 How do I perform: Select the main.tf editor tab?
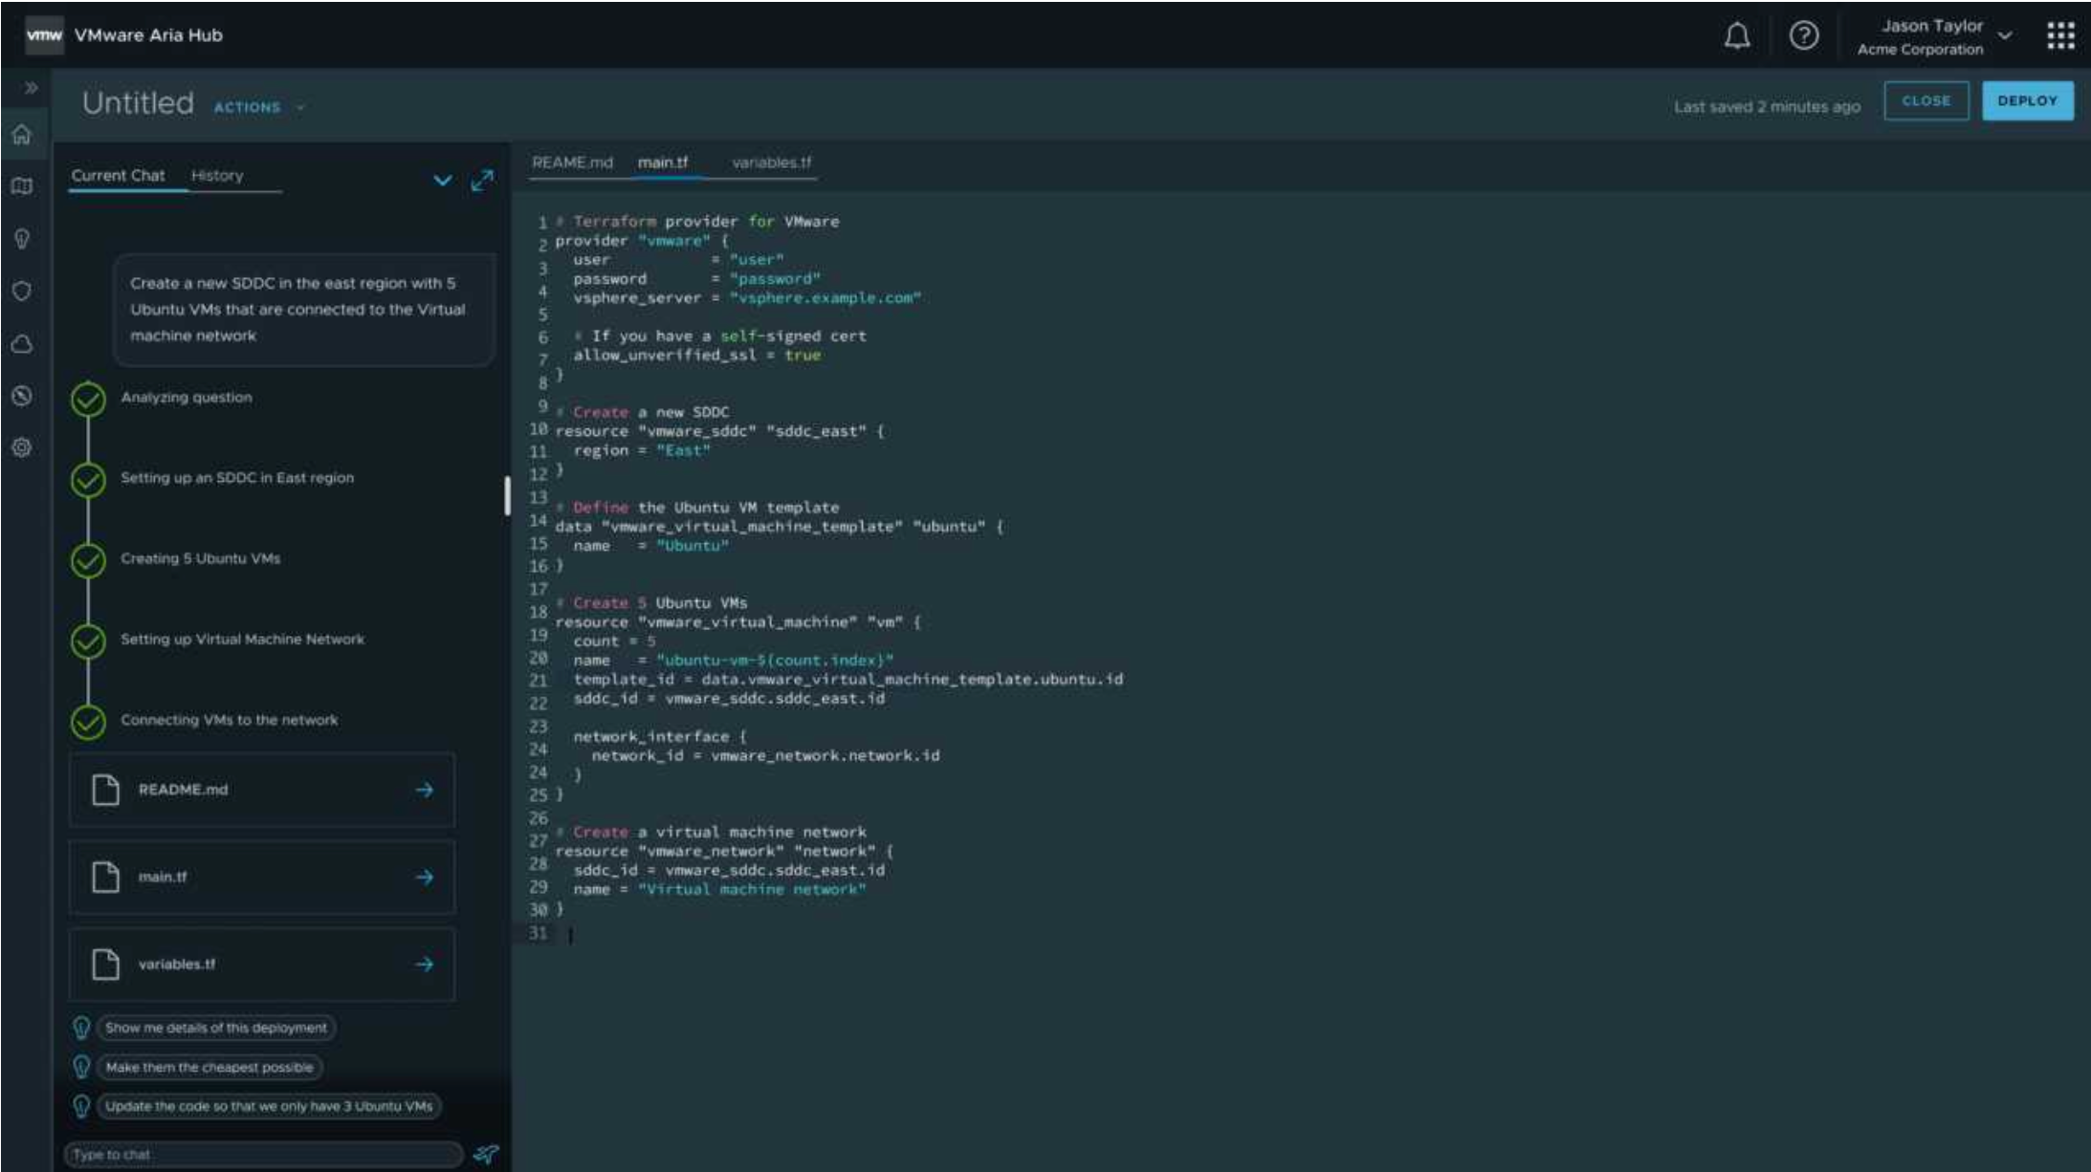coord(663,163)
